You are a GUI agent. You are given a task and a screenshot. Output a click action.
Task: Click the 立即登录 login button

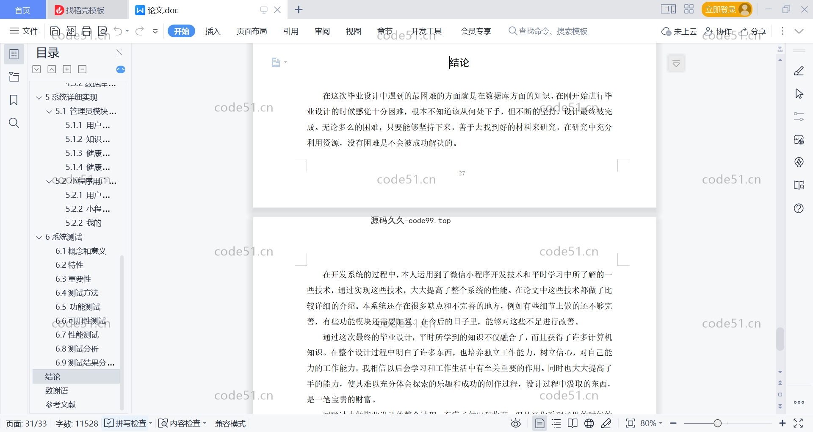[x=727, y=9]
